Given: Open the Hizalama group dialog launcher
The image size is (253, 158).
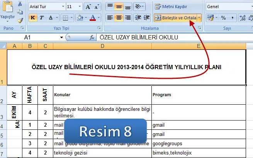Looking at the screenshot, I should [200, 29].
